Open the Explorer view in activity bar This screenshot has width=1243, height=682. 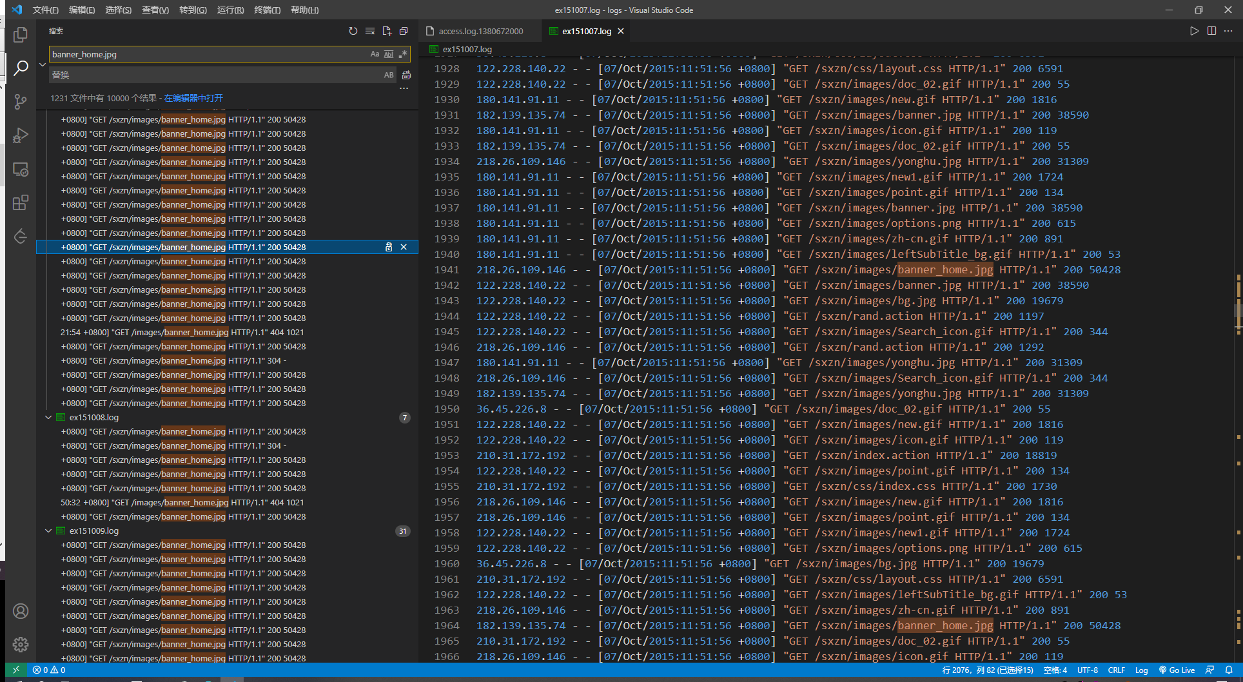21,34
